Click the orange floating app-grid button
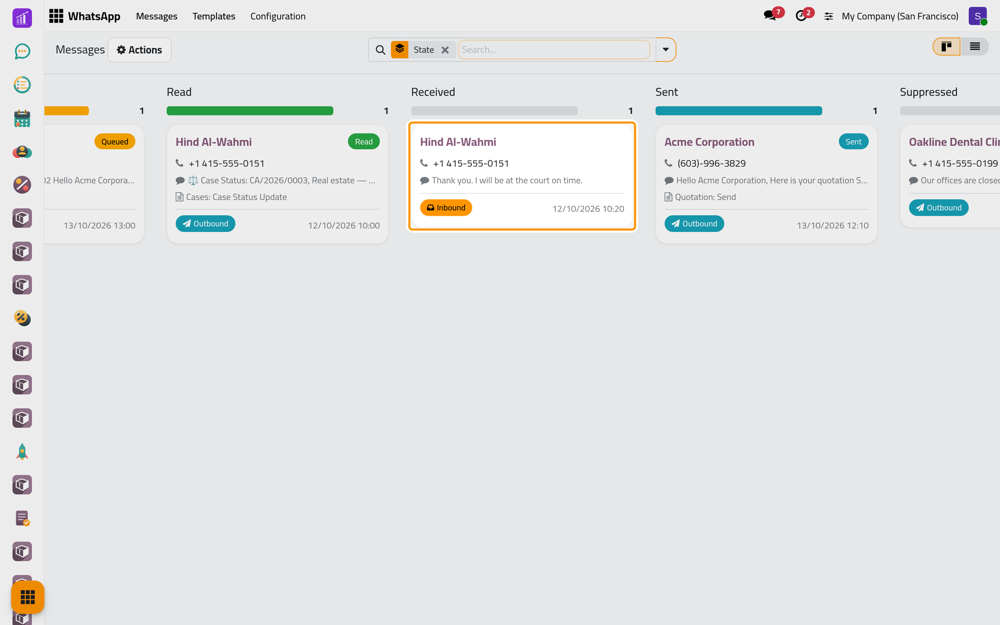Viewport: 1000px width, 625px height. pyautogui.click(x=28, y=597)
